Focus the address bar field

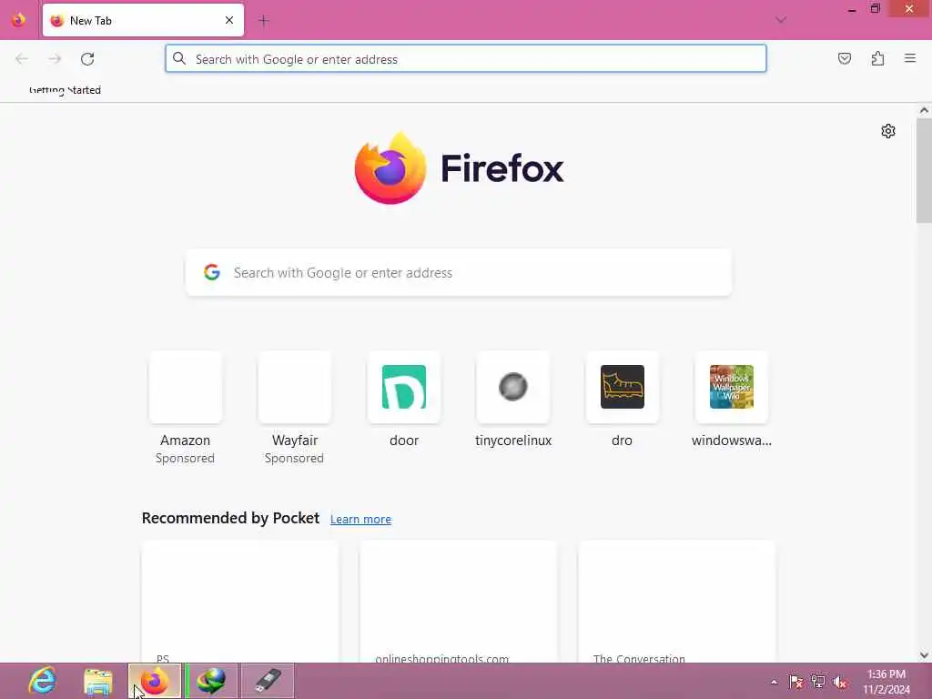(x=466, y=59)
